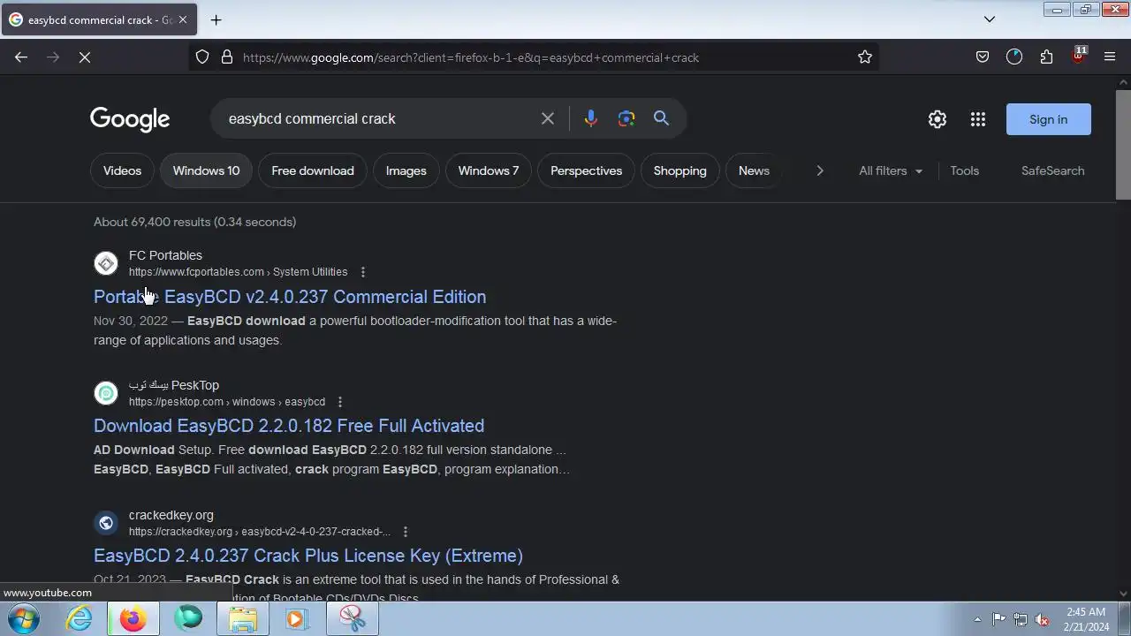Open the crackedkey.org result options three dots
1131x636 pixels.
pyautogui.click(x=405, y=532)
